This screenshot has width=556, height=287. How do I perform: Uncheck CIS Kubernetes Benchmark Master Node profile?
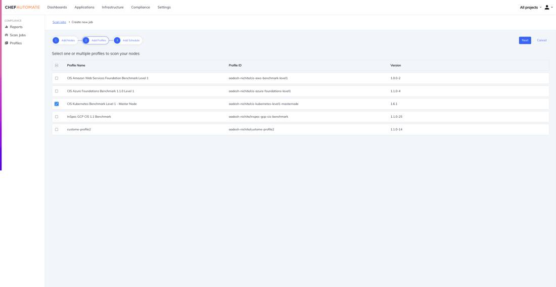57,104
